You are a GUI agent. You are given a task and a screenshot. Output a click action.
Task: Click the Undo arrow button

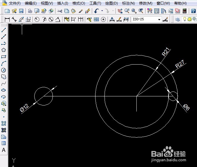pyautogui.click(x=96, y=11)
